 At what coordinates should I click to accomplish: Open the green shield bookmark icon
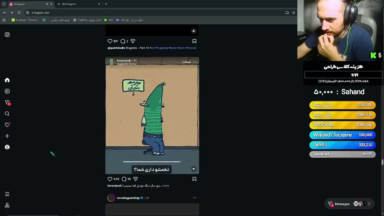coord(44,20)
